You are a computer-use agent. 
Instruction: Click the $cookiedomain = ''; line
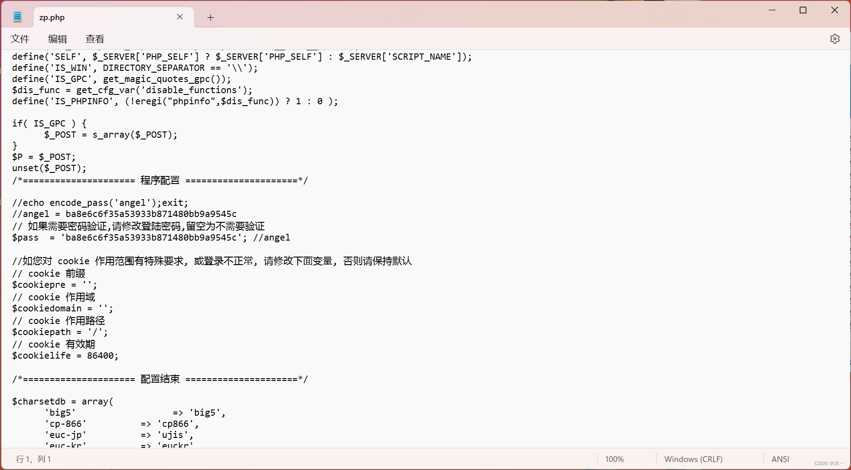(62, 308)
